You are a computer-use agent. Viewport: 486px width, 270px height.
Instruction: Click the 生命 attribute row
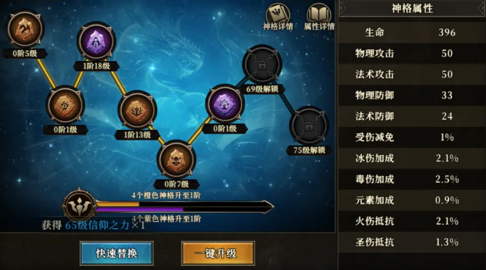click(412, 32)
